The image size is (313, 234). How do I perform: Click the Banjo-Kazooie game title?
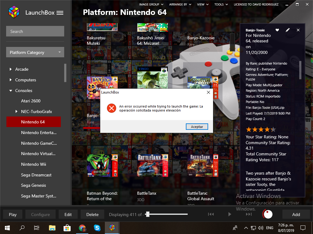[x=201, y=38]
